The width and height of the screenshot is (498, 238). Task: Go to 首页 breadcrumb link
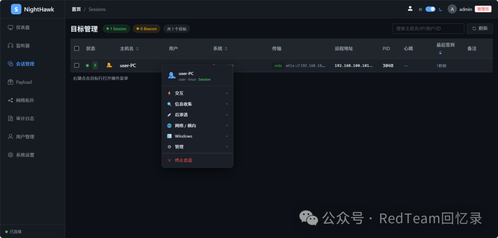tap(76, 9)
